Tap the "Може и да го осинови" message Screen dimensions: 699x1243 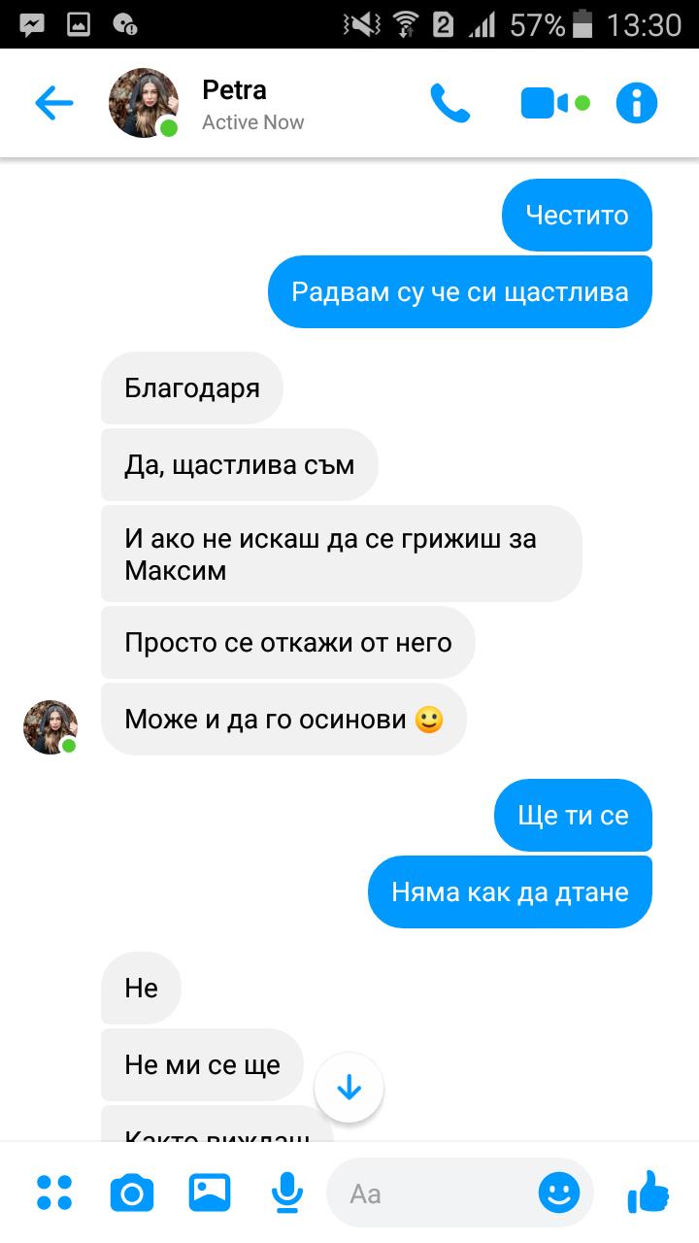(x=283, y=720)
